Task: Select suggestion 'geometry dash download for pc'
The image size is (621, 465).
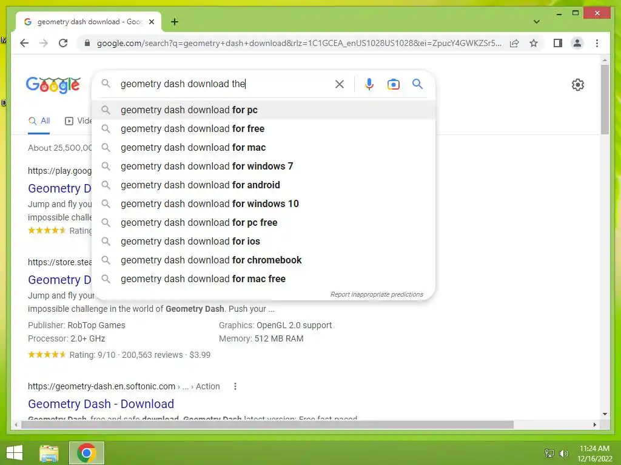Action: tap(263, 110)
